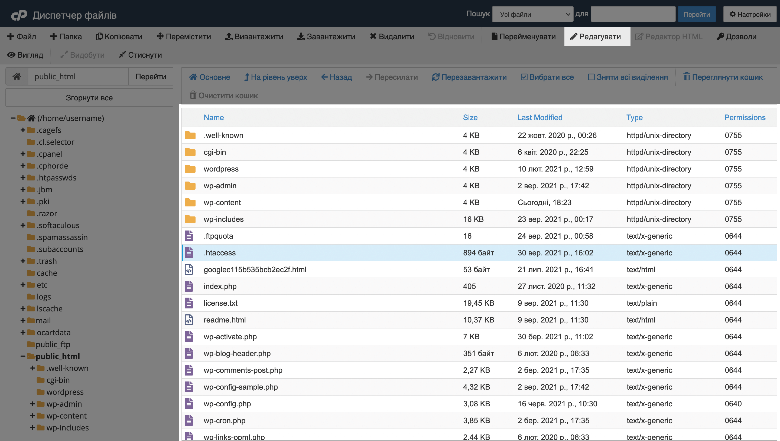Select public_ftp in the folder tree
This screenshot has height=441, width=780.
pos(53,344)
